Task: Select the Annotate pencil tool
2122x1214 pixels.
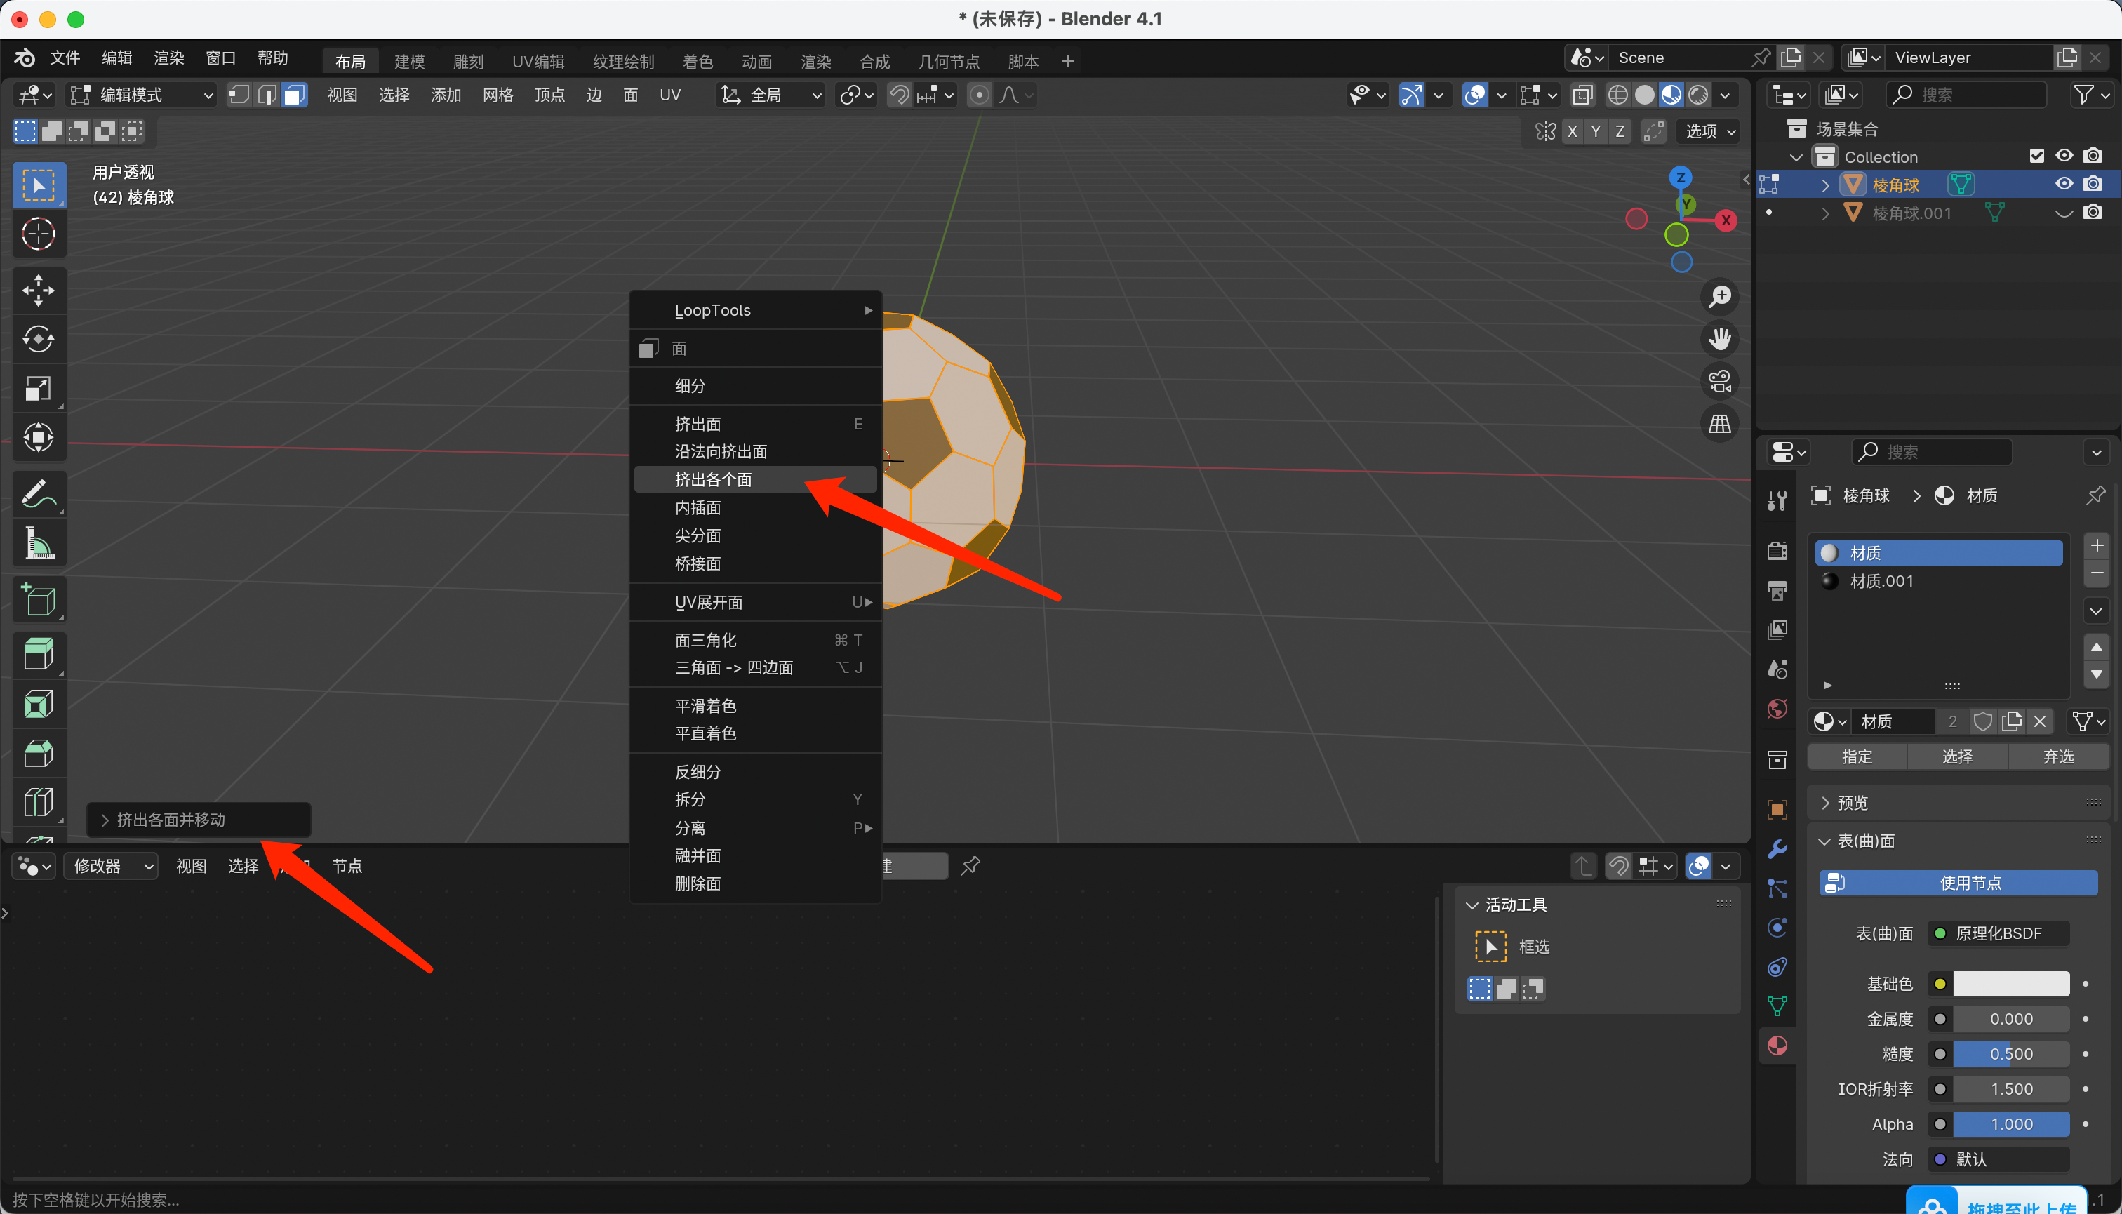Action: (x=39, y=493)
